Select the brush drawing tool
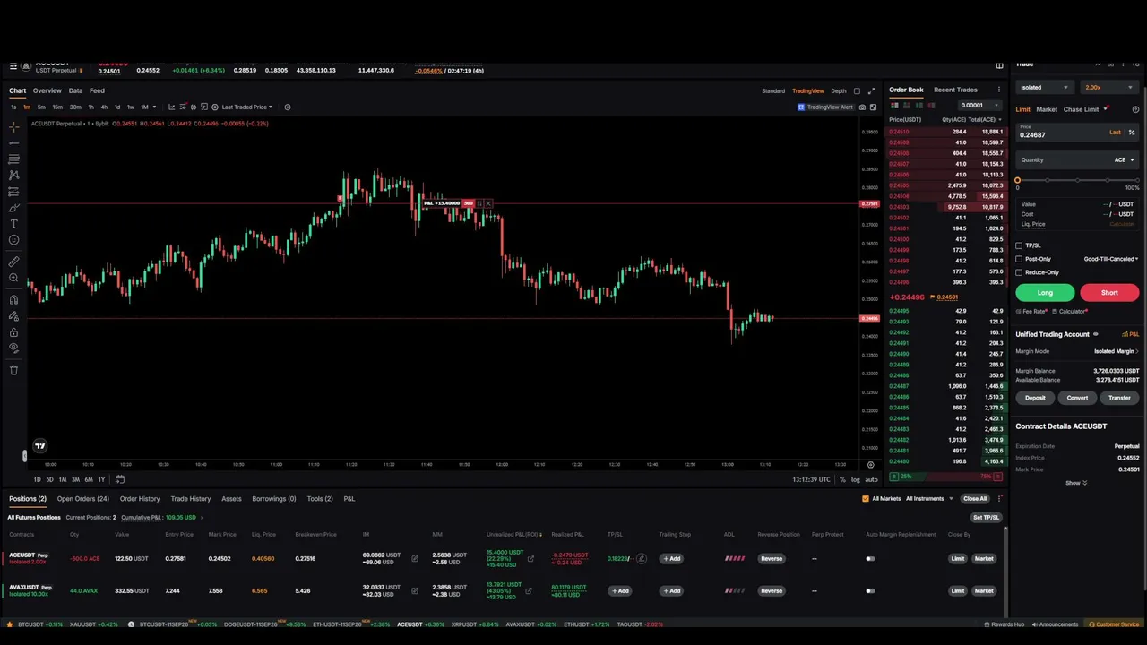This screenshot has height=645, width=1147. [13, 208]
